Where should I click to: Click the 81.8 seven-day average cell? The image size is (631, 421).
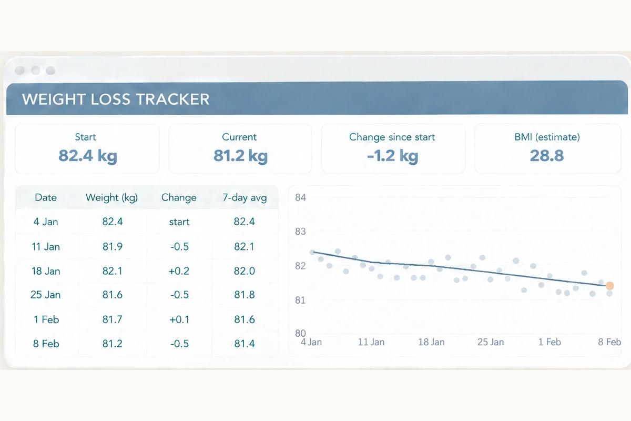click(x=245, y=295)
